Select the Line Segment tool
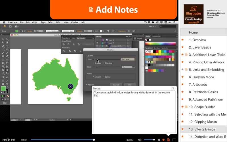 point(3,49)
